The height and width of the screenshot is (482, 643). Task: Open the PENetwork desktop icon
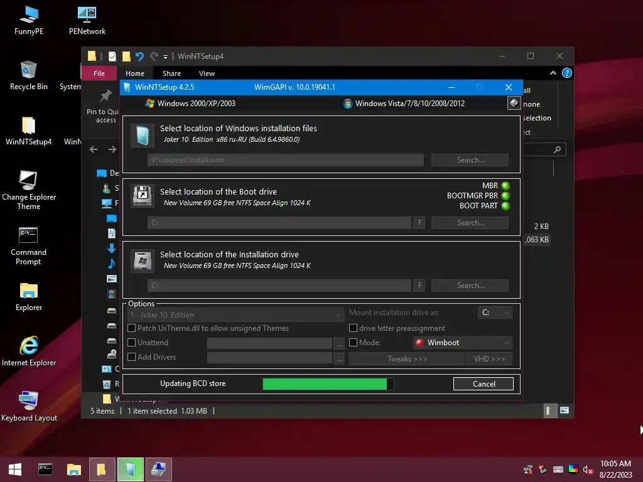coord(87,21)
